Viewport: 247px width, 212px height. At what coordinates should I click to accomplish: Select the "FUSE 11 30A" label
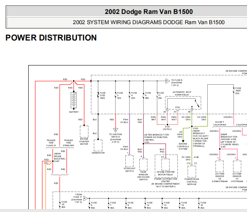161,95
